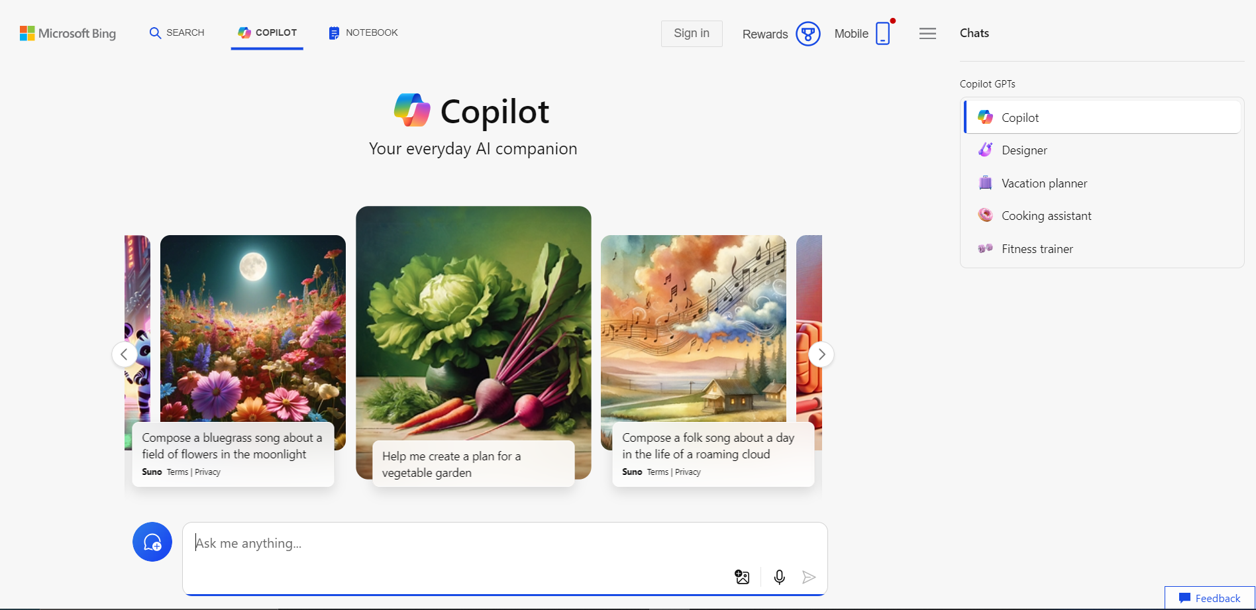The width and height of the screenshot is (1256, 610).
Task: Open the Fitness trainer GPT
Action: point(1037,249)
